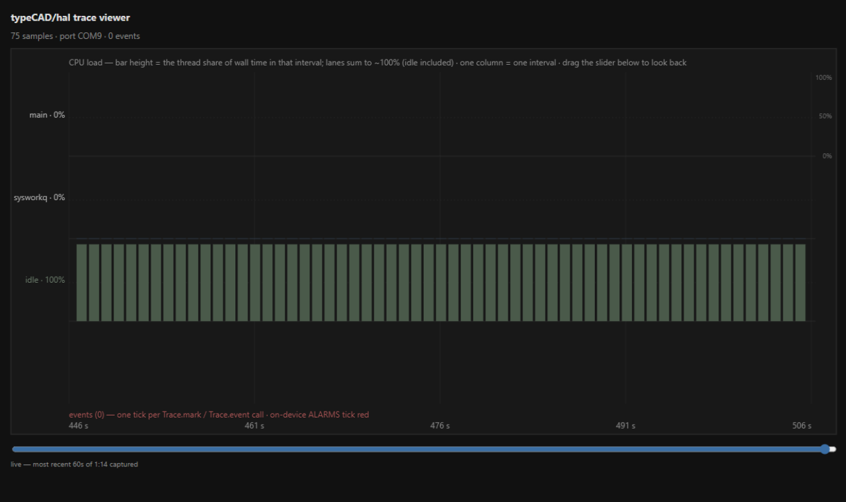Click the timeline look-back slider handle
The height and width of the screenshot is (502, 846).
pyautogui.click(x=825, y=449)
